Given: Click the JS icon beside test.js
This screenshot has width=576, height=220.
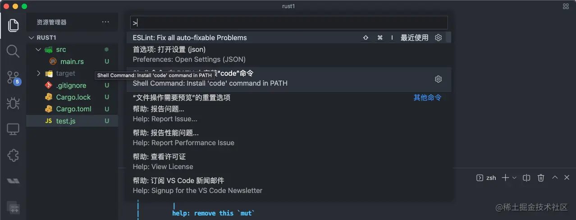Looking at the screenshot, I should pos(49,121).
